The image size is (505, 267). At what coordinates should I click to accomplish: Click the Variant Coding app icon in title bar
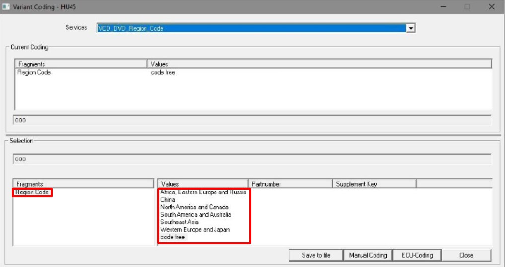point(5,6)
